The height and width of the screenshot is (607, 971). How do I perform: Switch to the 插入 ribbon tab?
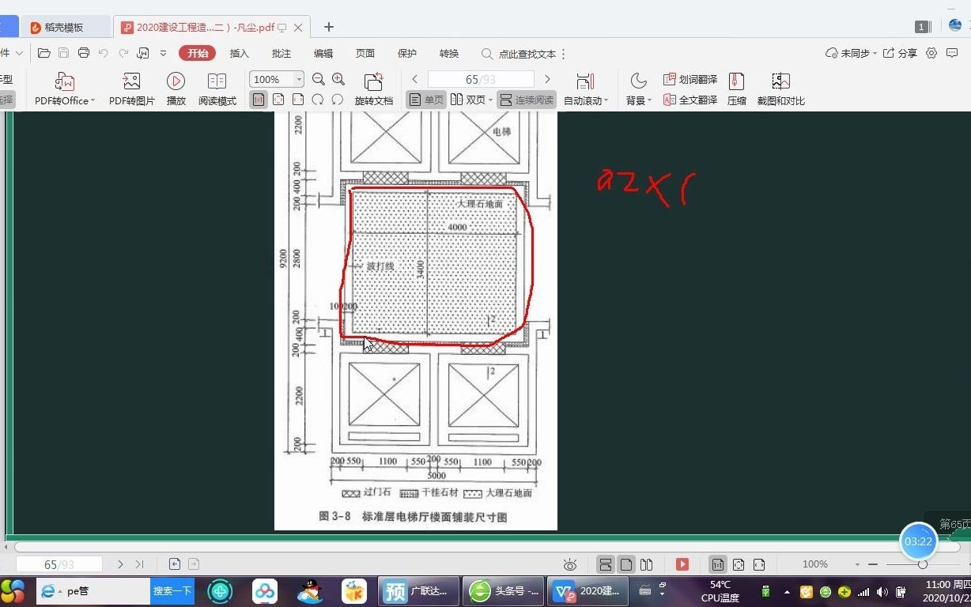[x=239, y=53]
